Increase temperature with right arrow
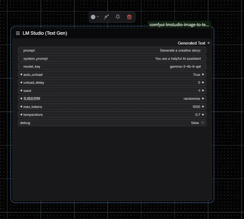The height and width of the screenshot is (219, 244). (203, 115)
